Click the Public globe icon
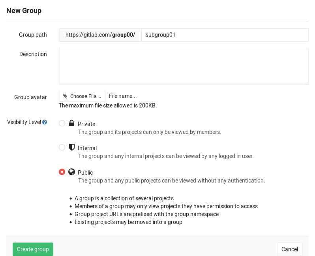Screen dimensions: 315x256 pos(71,172)
